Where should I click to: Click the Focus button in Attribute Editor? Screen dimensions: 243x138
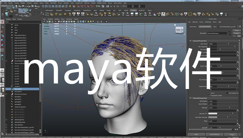pyautogui.click(x=236, y=30)
